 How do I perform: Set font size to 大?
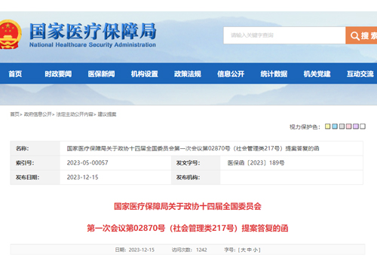click(243, 250)
